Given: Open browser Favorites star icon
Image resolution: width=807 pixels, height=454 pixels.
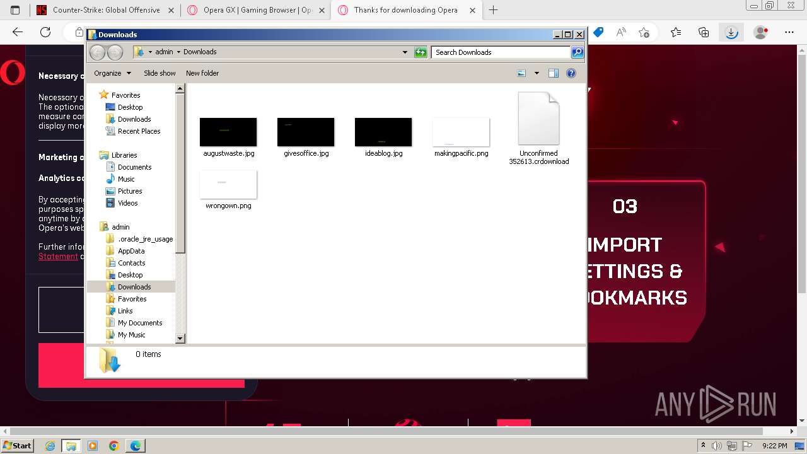Looking at the screenshot, I should pos(676,32).
